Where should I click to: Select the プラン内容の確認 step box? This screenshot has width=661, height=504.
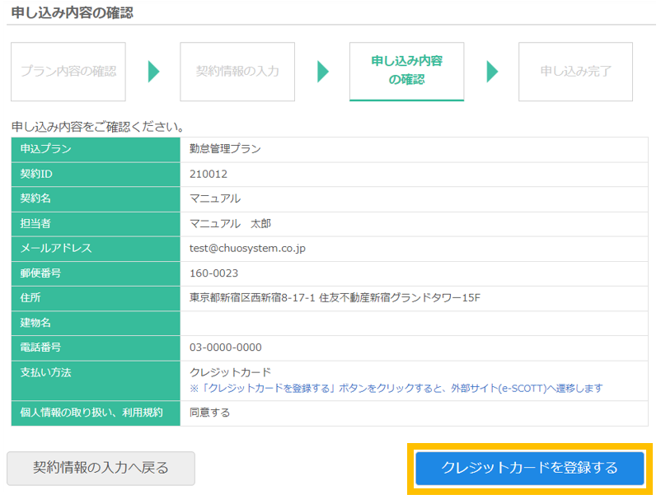(68, 72)
